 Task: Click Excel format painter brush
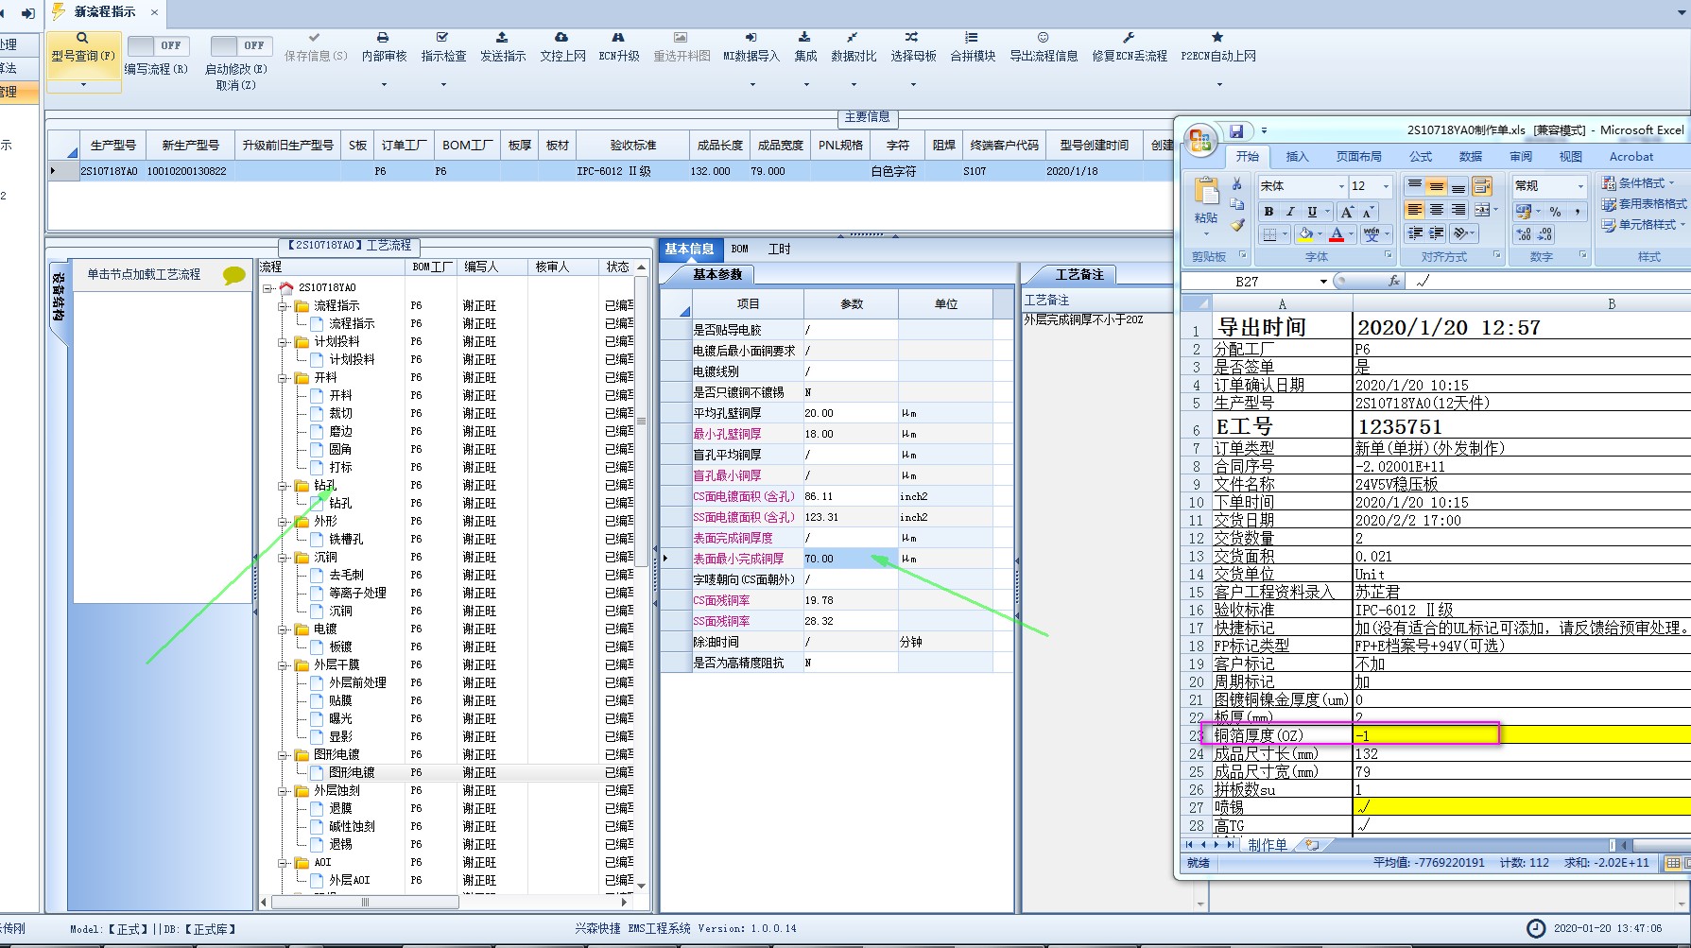1237,225
